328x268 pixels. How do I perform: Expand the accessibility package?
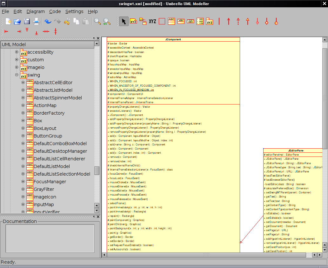17,52
